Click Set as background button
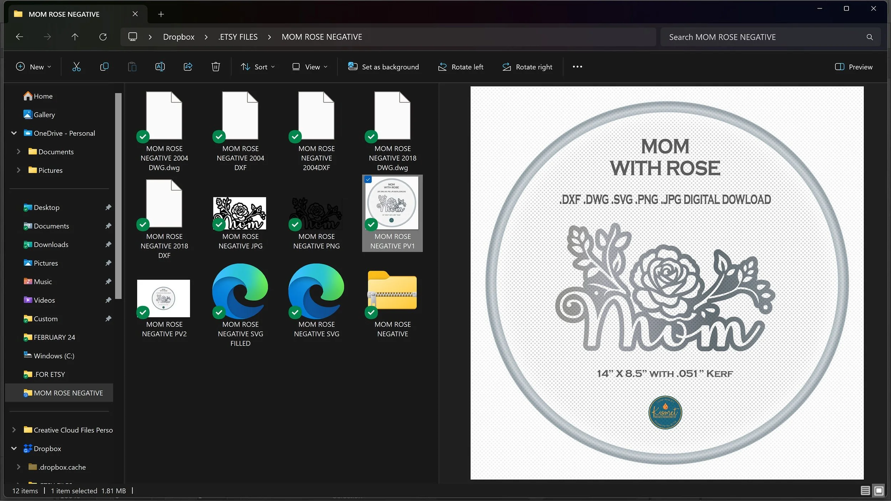 tap(383, 67)
